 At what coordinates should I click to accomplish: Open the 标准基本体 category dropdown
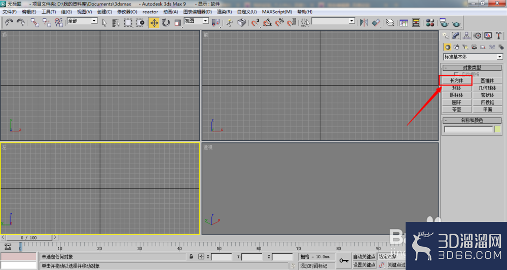(474, 57)
